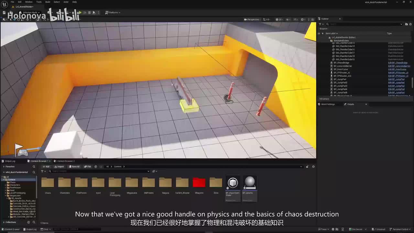Select BP_concreteBarrier in the Outliner
Viewport: 414px width, 233px height.
[x=343, y=66]
